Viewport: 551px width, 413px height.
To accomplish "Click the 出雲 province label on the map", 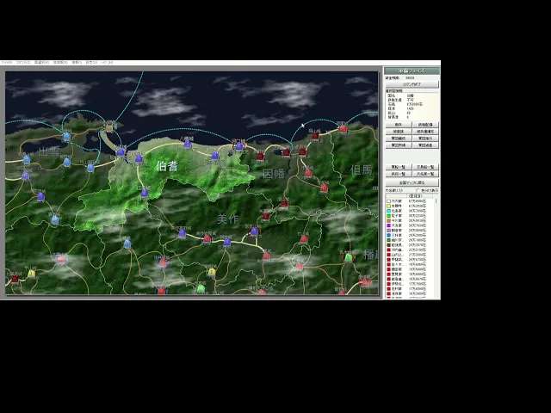I will (x=49, y=151).
